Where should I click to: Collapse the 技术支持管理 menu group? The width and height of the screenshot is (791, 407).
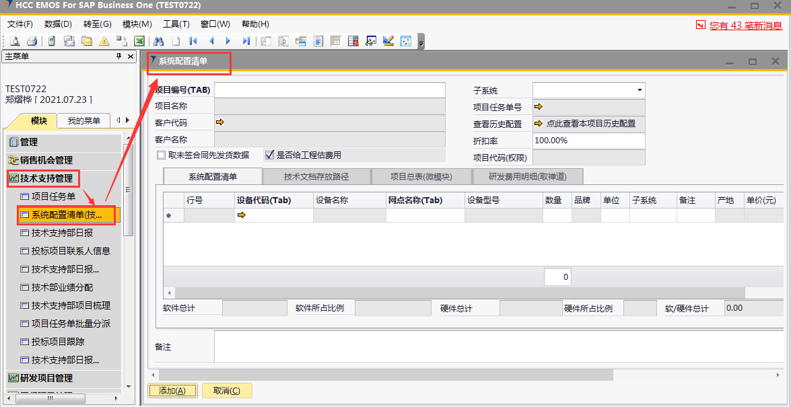click(46, 178)
